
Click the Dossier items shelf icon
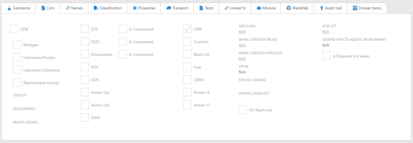355,8
